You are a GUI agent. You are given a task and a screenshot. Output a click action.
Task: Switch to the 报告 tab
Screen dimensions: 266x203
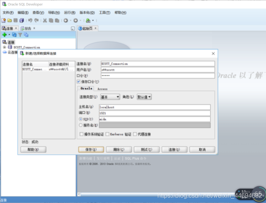tap(26, 29)
